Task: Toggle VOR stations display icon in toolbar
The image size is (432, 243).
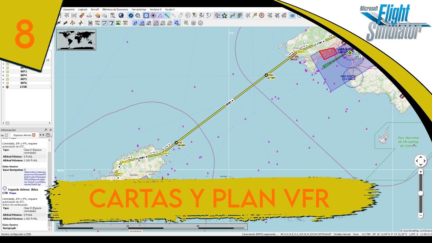Action: (x=146, y=15)
